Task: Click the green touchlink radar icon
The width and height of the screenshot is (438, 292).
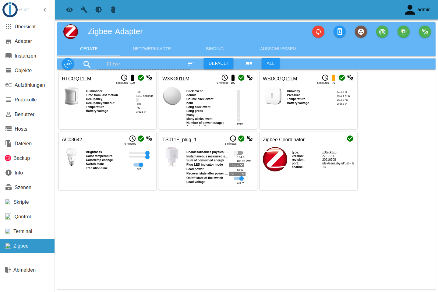Action: click(382, 32)
